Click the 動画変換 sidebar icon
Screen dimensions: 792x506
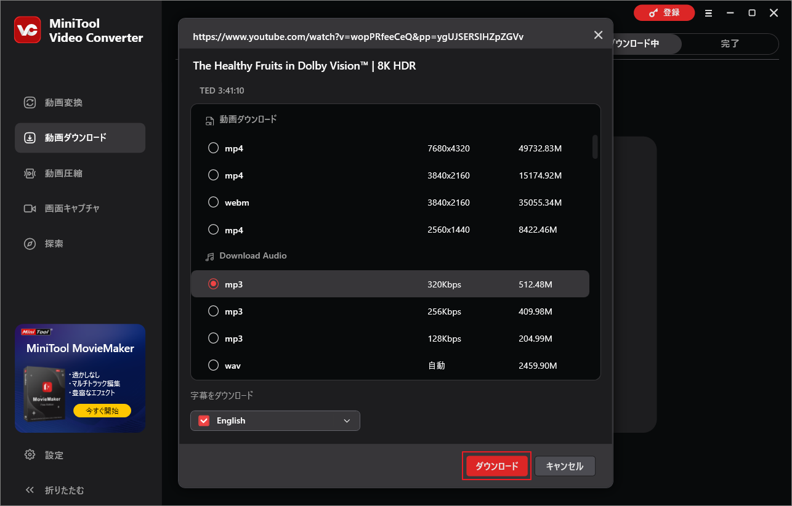point(30,103)
